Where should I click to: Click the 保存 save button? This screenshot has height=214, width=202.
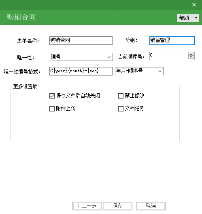pos(117,206)
